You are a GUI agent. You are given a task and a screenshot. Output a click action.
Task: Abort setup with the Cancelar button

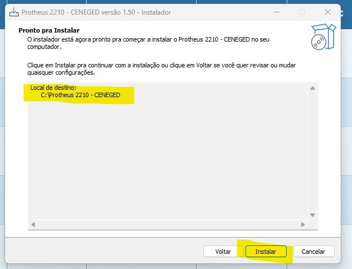[314, 252]
